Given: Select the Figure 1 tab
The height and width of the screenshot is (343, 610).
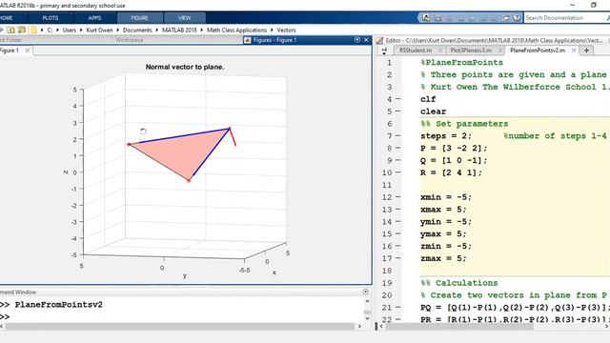Looking at the screenshot, I should pos(10,50).
